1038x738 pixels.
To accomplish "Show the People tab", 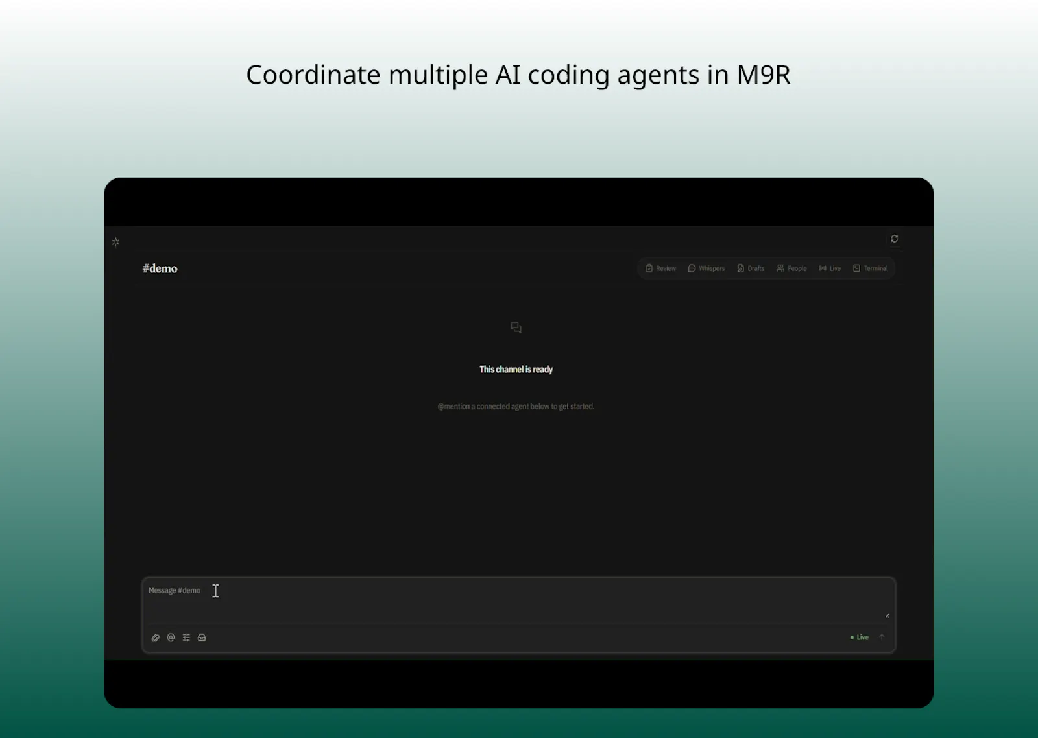I will click(x=791, y=268).
